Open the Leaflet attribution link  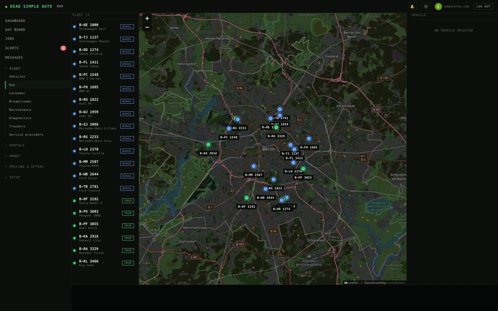coord(351,283)
